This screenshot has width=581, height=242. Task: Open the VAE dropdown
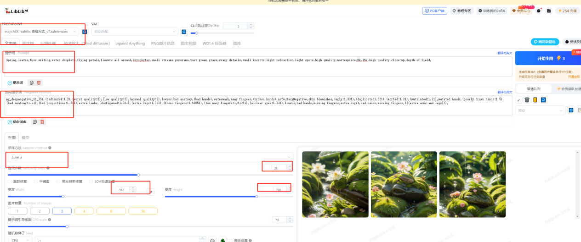pos(134,32)
